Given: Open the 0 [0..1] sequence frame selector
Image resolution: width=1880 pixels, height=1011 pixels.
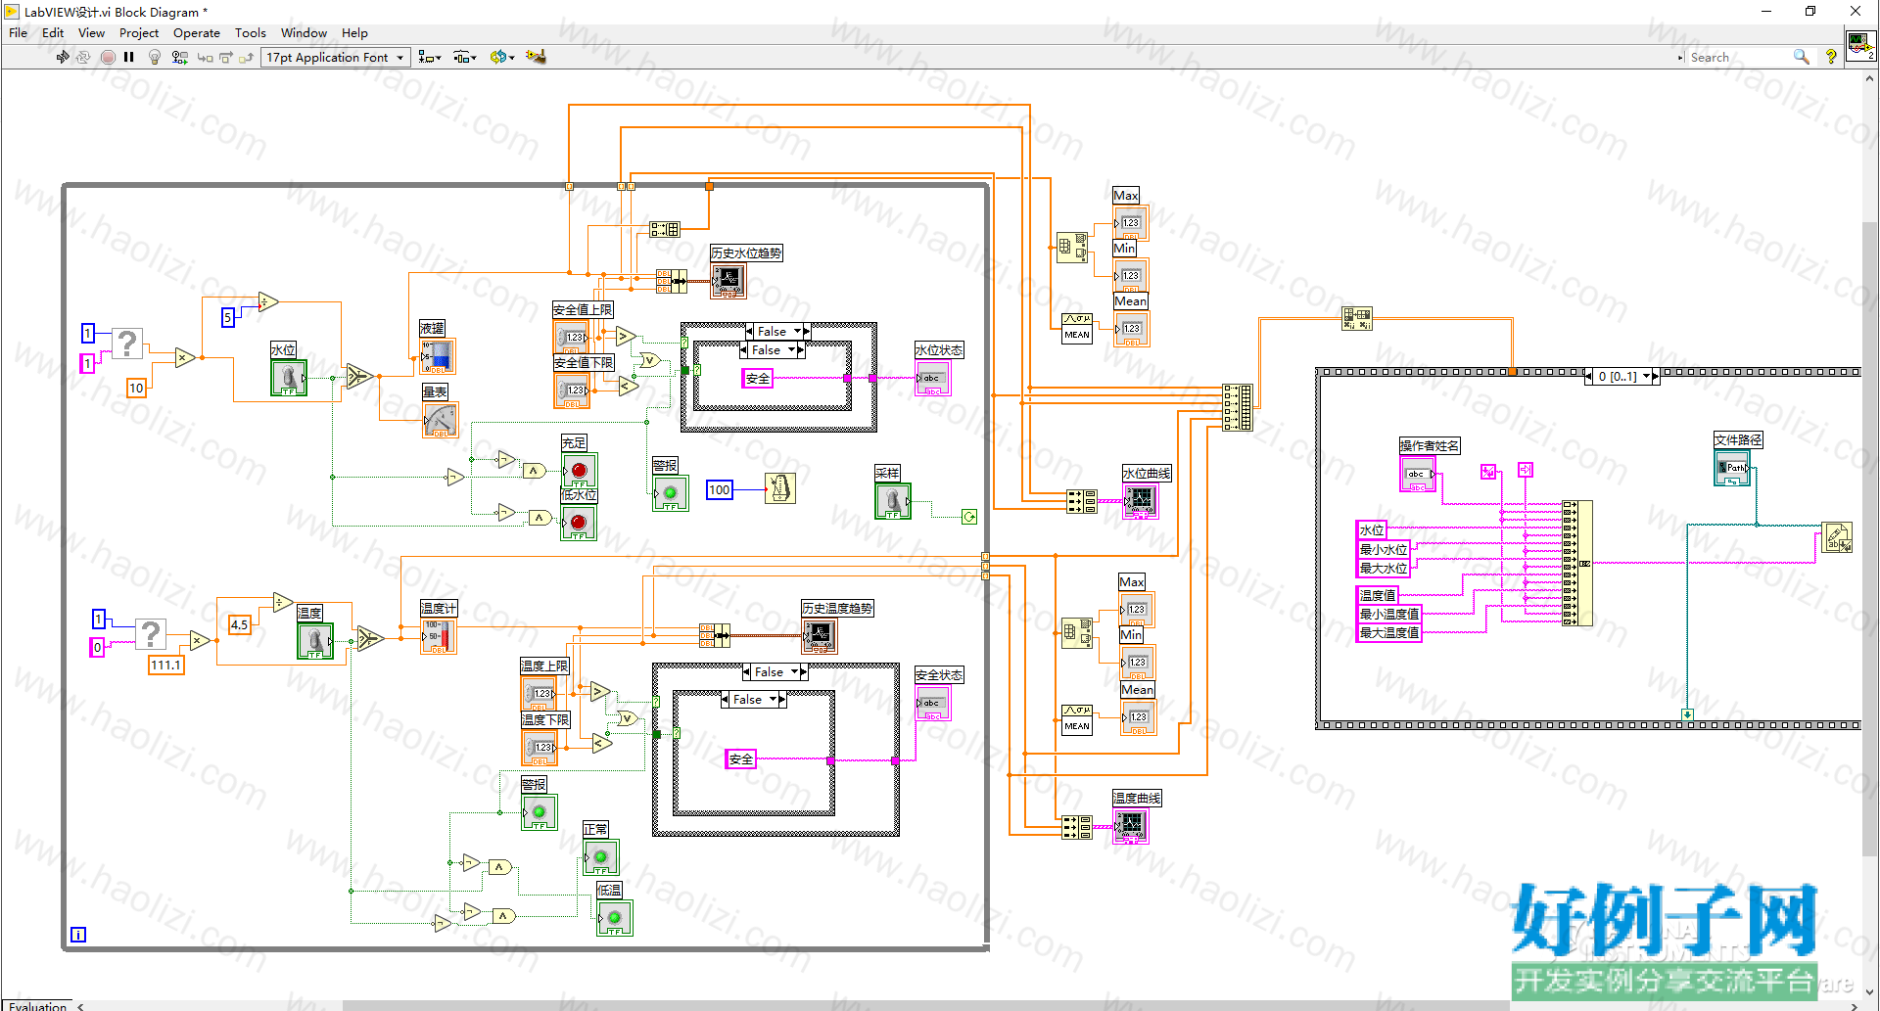Looking at the screenshot, I should coord(1621,376).
